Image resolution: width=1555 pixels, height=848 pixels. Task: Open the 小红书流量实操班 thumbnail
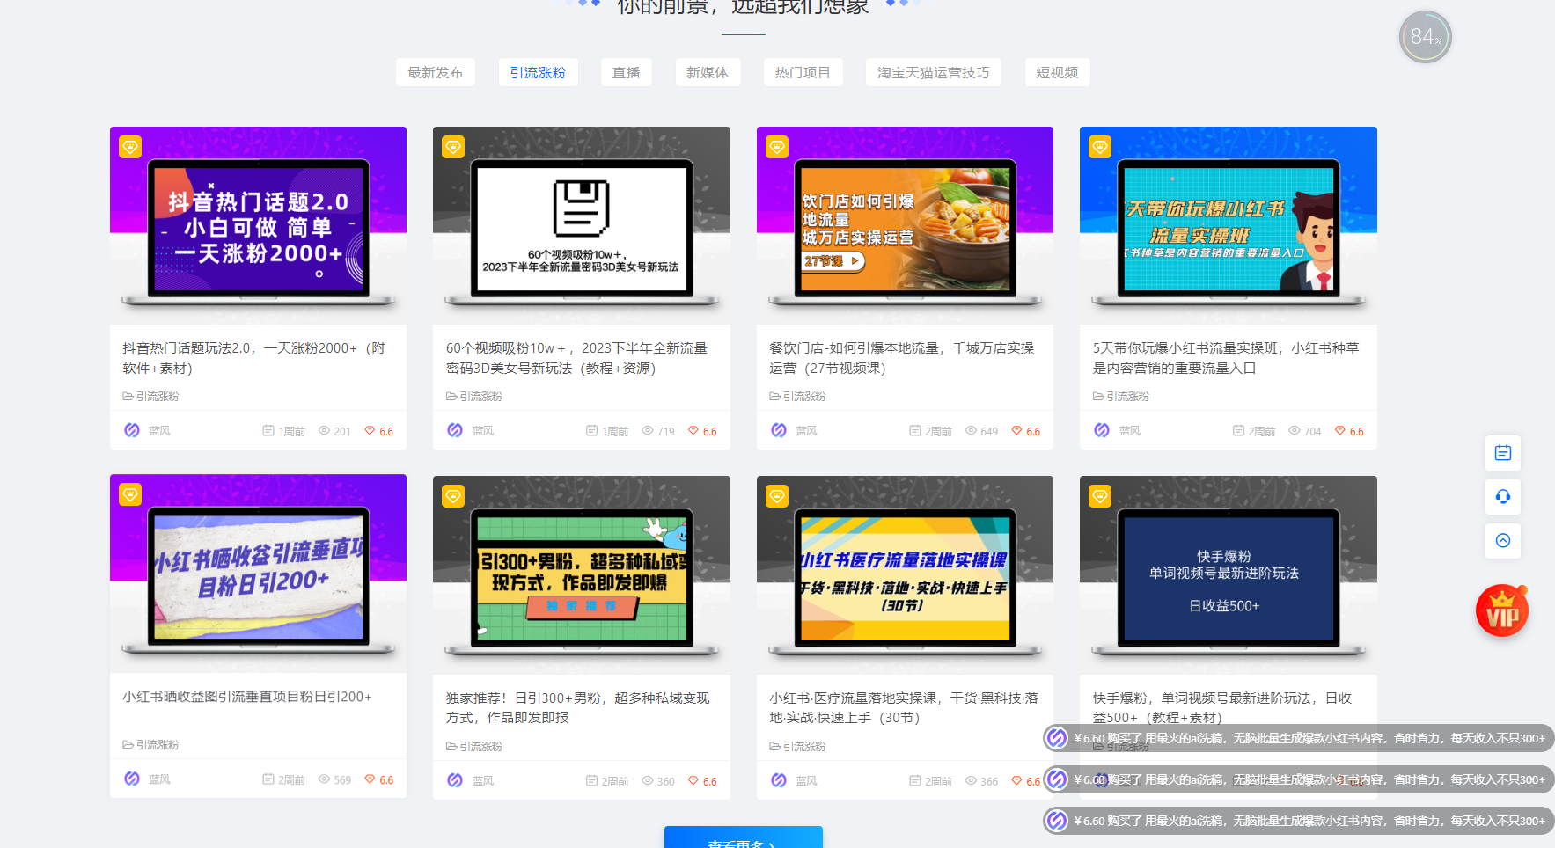(1229, 225)
